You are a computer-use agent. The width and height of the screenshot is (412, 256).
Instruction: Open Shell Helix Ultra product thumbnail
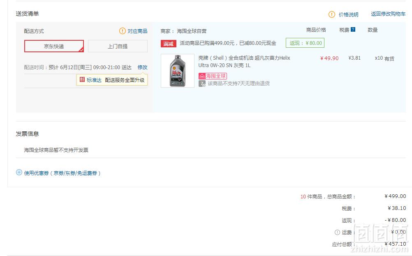tap(178, 71)
